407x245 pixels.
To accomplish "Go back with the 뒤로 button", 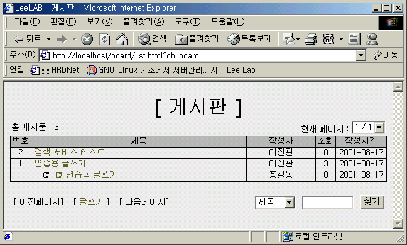I will [x=28, y=39].
